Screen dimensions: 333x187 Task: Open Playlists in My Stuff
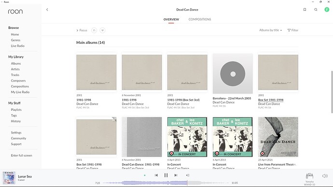click(x=16, y=109)
